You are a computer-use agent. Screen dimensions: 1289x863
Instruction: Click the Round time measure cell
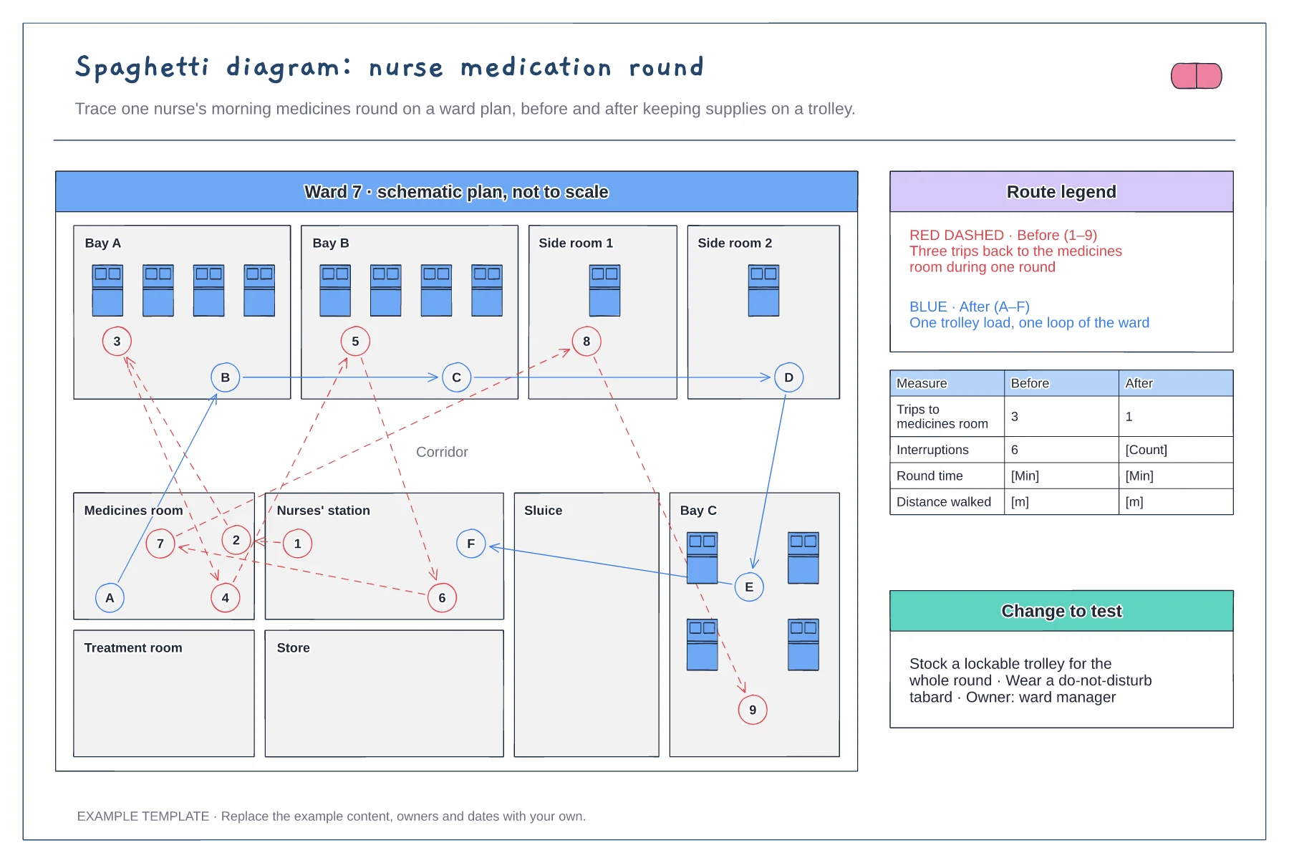pyautogui.click(x=947, y=476)
